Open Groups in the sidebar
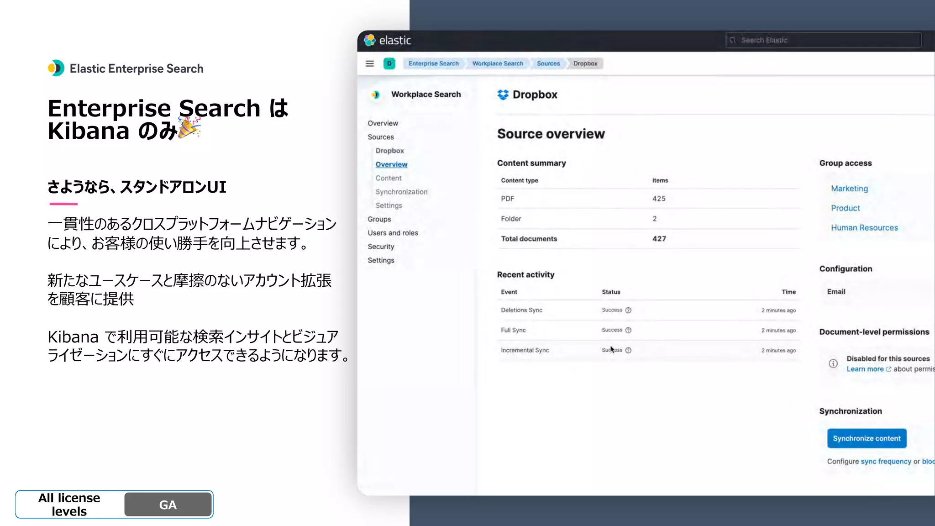 (x=379, y=219)
